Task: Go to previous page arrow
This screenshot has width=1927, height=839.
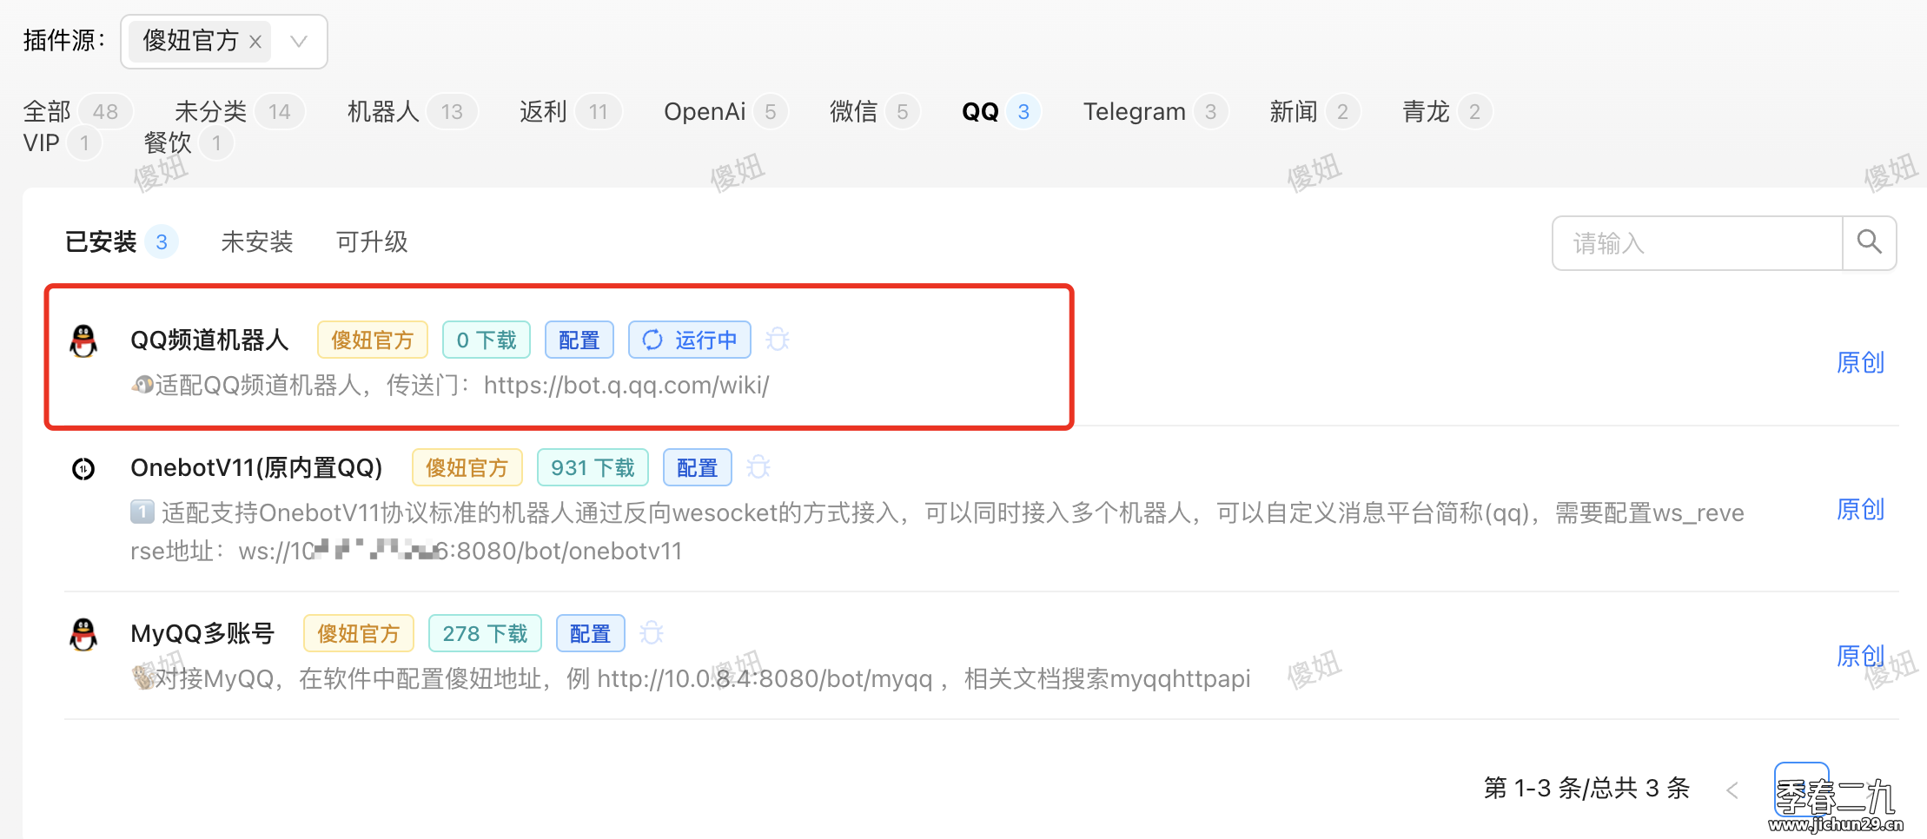Action: tap(1732, 789)
